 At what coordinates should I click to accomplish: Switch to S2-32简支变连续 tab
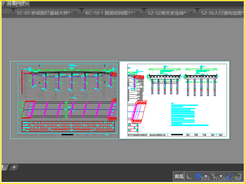tap(167, 13)
